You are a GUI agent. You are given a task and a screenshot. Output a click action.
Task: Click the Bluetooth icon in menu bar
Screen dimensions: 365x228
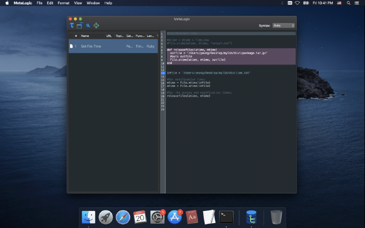point(282,3)
